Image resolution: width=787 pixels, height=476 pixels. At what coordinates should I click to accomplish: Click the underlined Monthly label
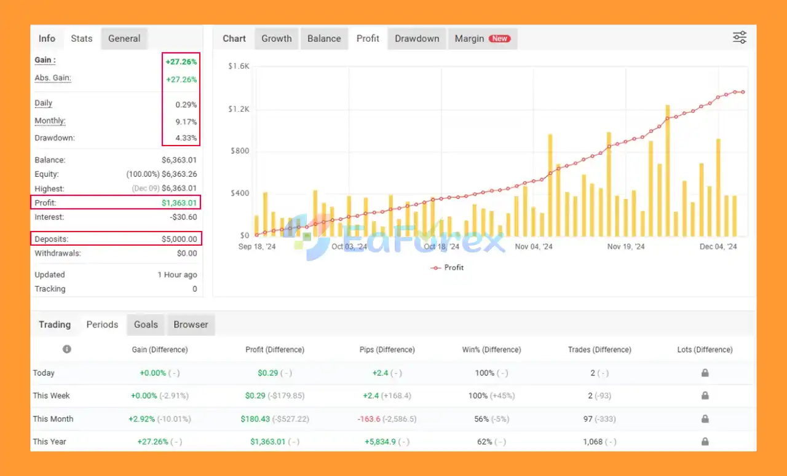(50, 121)
